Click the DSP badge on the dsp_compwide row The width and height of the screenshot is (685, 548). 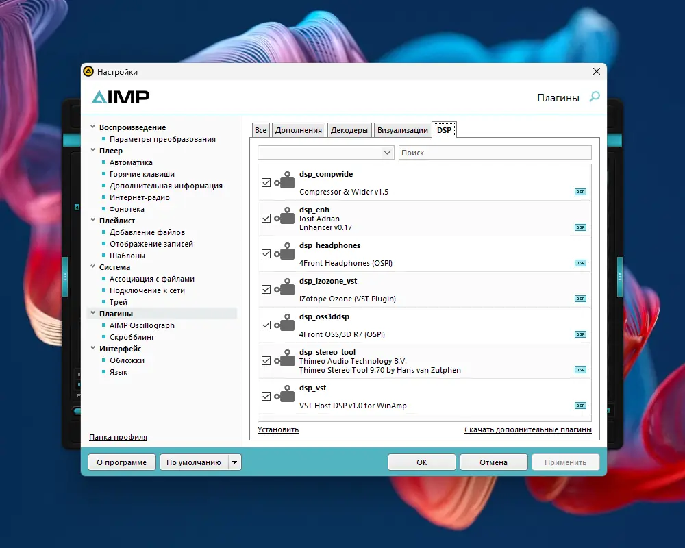(x=580, y=192)
